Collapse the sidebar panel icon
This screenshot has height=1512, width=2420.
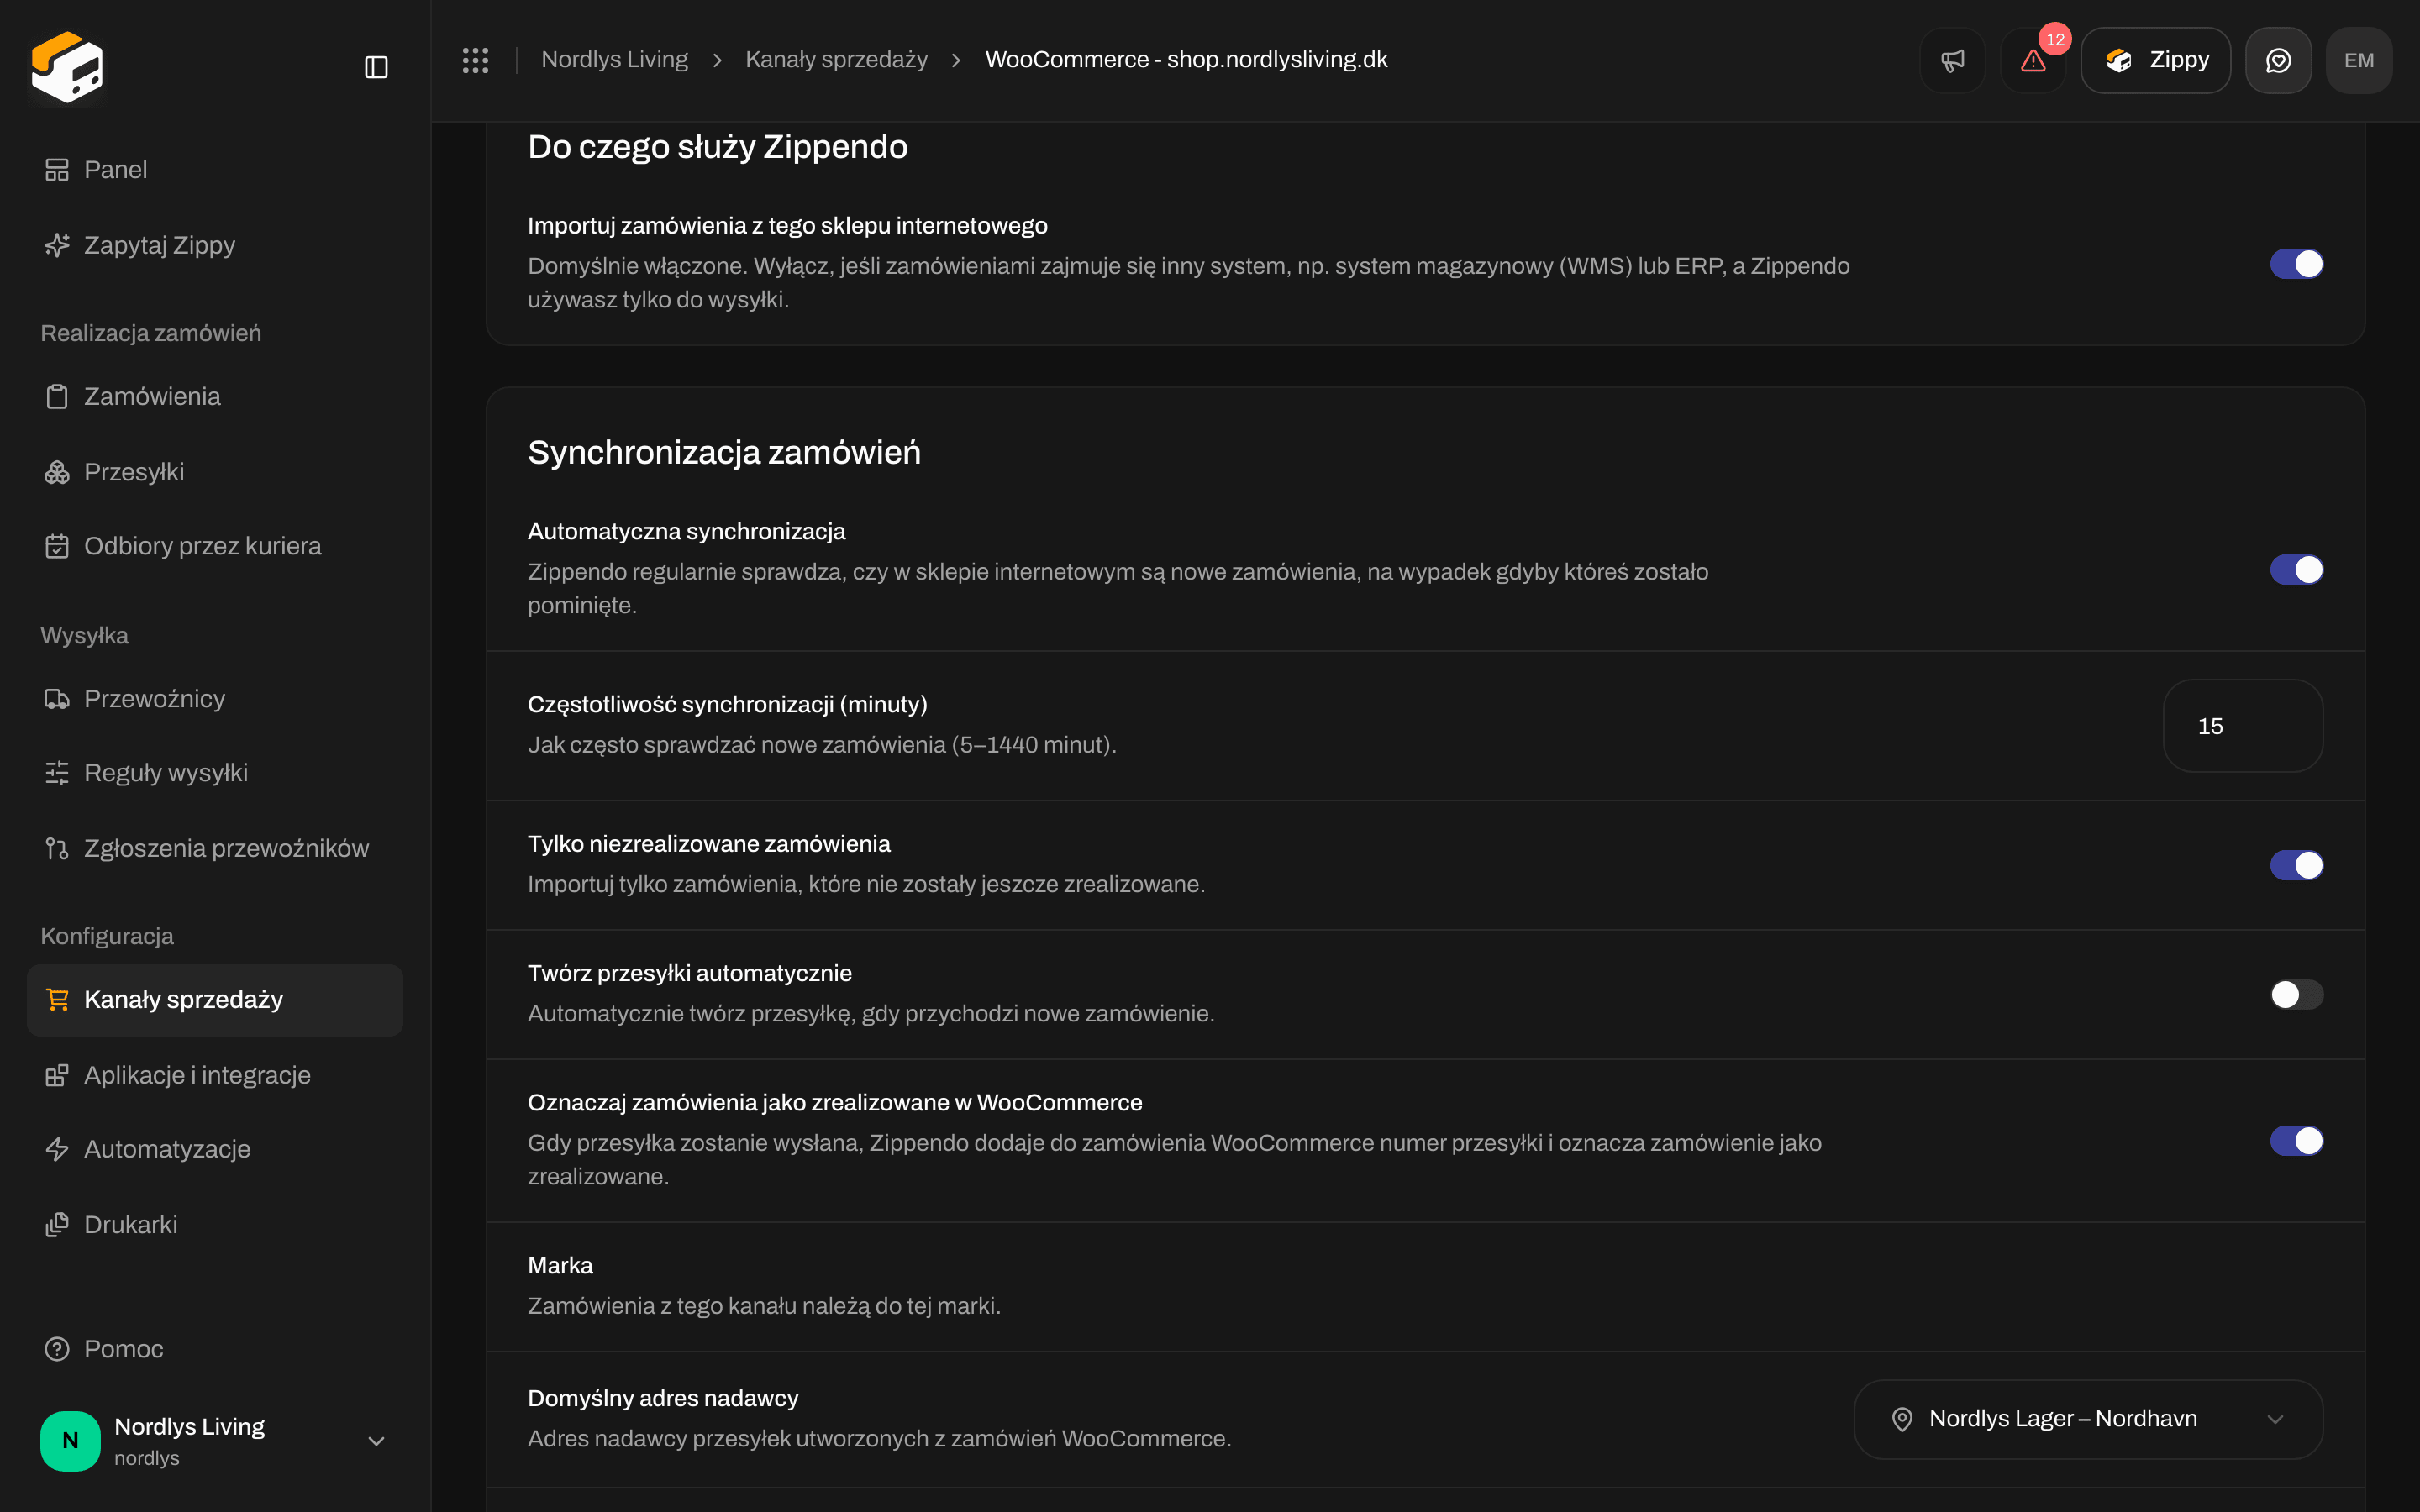[376, 67]
